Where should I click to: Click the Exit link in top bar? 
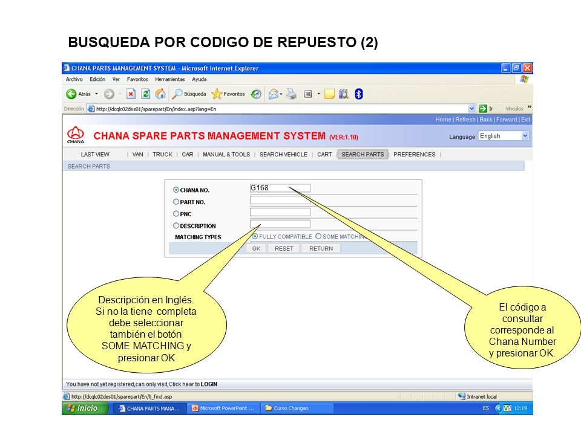pos(525,120)
